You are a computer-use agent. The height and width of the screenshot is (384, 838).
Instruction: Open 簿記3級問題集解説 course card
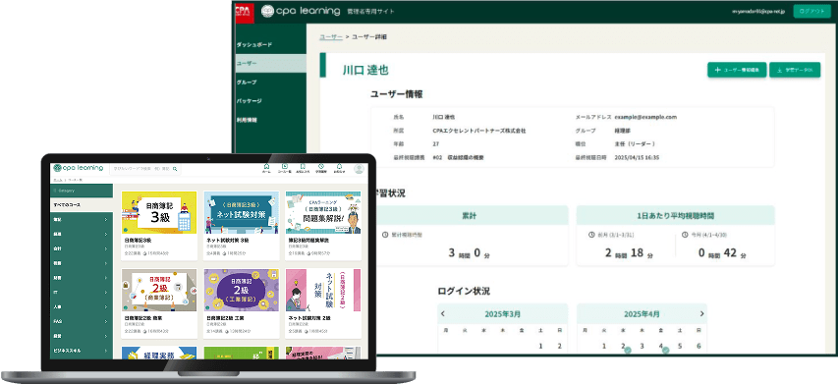(323, 226)
